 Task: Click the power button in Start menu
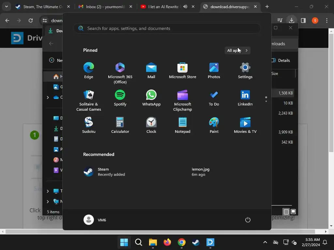tap(248, 220)
